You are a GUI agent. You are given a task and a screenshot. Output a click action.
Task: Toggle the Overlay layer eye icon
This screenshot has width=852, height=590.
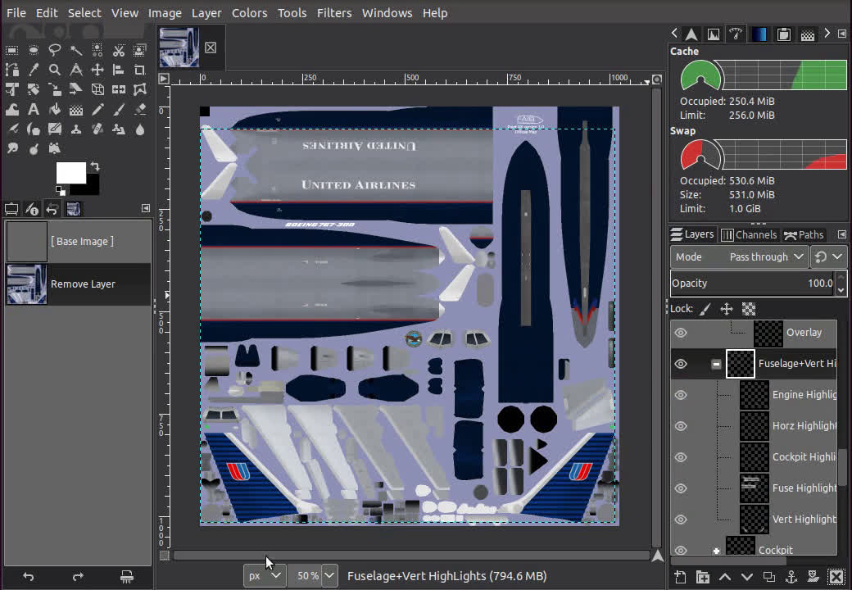(681, 333)
